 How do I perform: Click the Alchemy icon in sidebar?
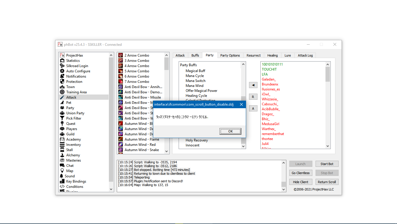62,155
